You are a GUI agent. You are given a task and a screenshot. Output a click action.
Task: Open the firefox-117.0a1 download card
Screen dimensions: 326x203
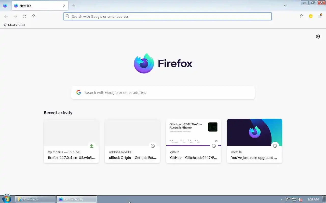[71, 141]
